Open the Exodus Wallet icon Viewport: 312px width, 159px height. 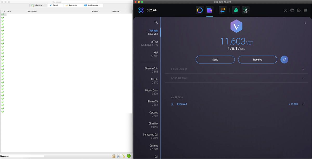click(x=210, y=10)
